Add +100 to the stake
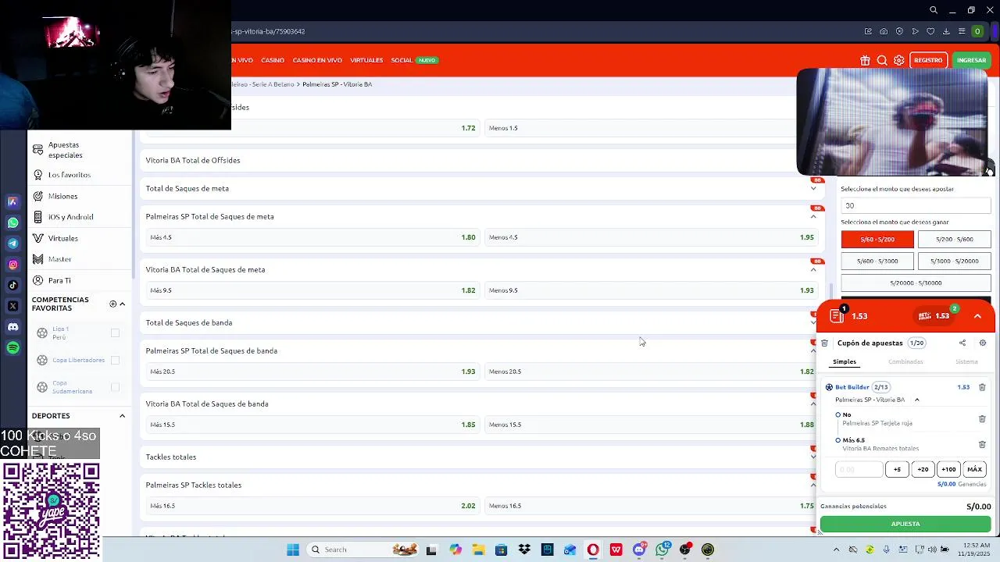The image size is (1000, 562). tap(948, 469)
